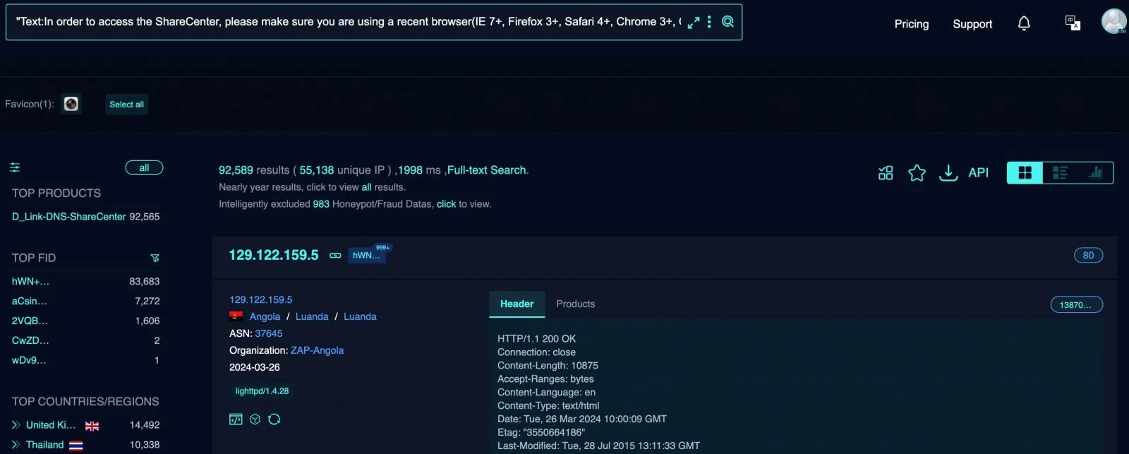Open the query options three-dot menu

(709, 22)
